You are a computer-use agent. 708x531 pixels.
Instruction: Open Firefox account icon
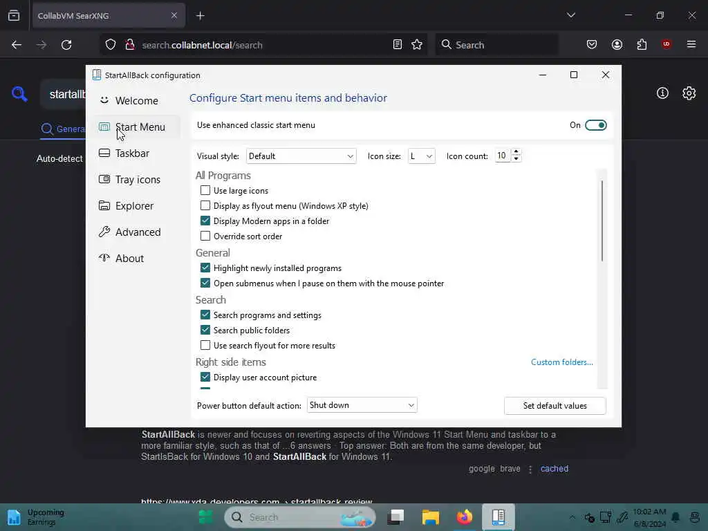pos(617,44)
